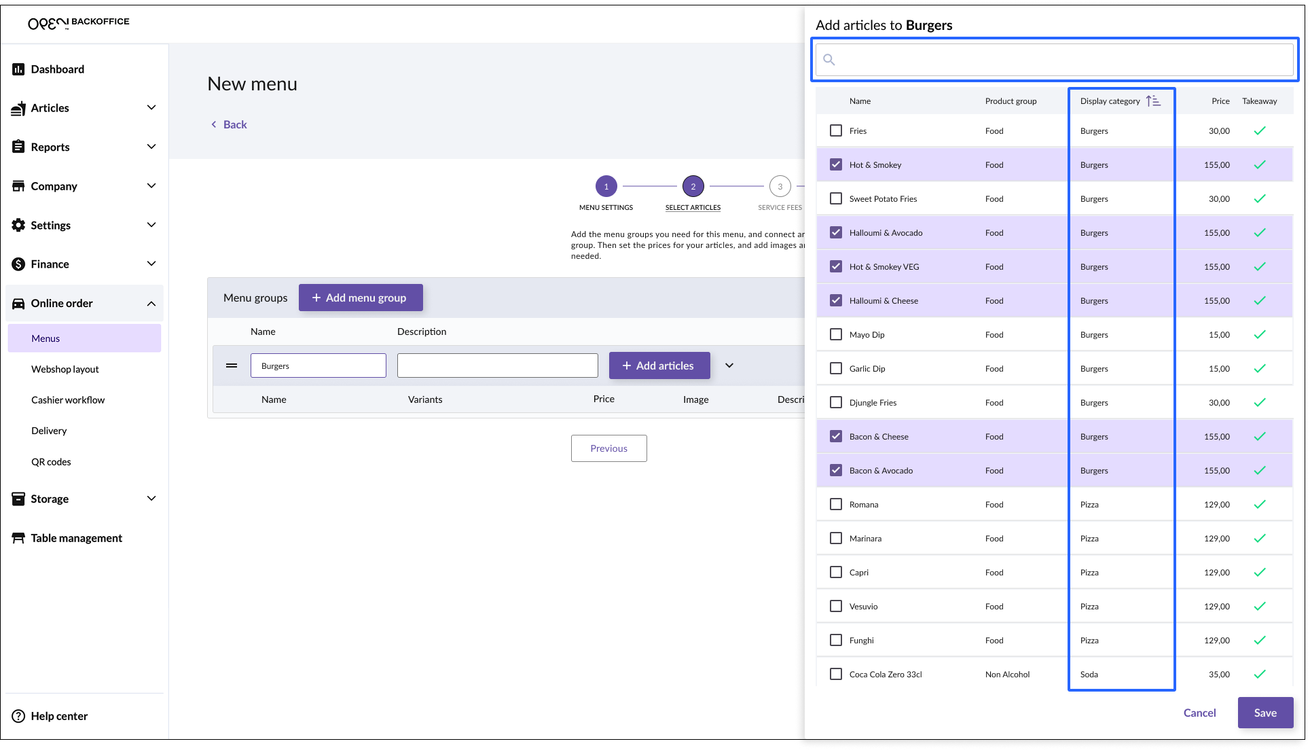Click the Settings gear icon

[18, 225]
